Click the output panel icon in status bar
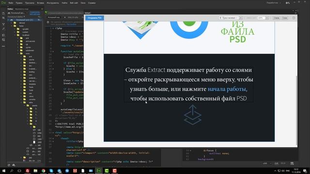This screenshot has width=310, height=174. (292, 163)
